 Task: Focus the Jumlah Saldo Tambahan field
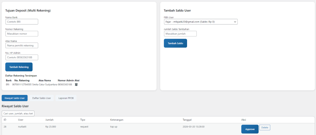180,34
